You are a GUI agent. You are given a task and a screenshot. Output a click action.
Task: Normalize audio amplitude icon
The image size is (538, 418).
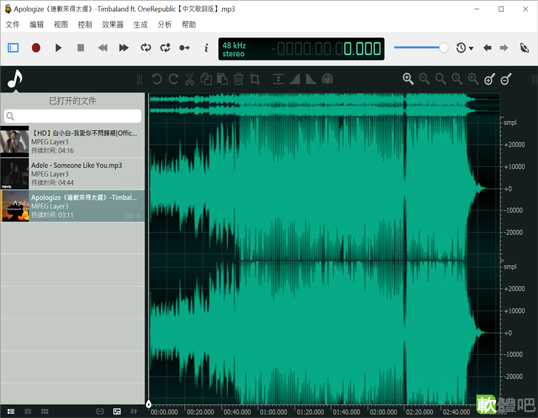pyautogui.click(x=278, y=79)
